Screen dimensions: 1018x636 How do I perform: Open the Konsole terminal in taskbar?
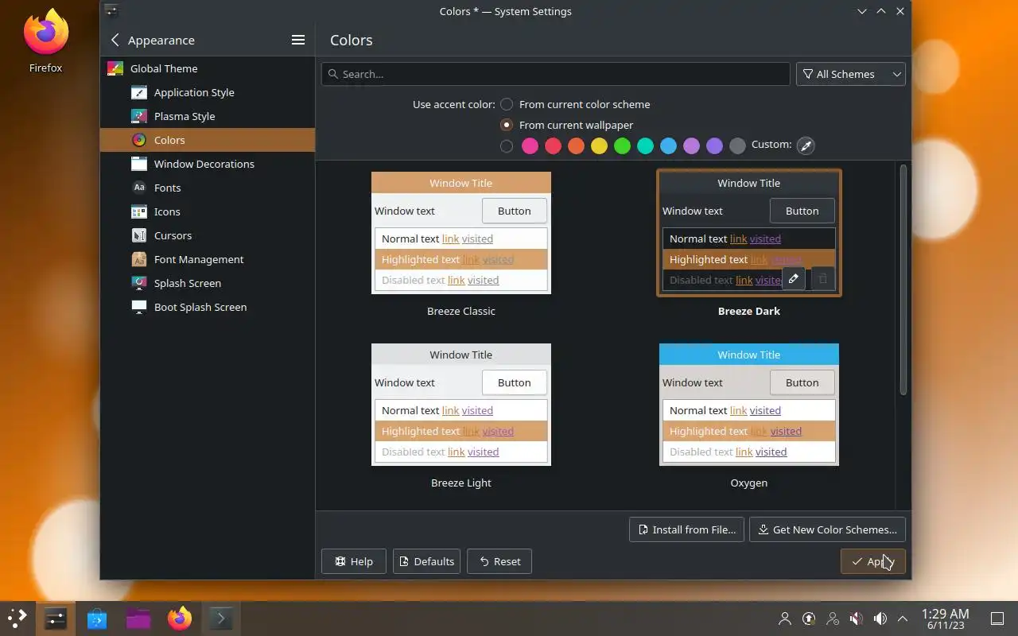click(x=221, y=618)
